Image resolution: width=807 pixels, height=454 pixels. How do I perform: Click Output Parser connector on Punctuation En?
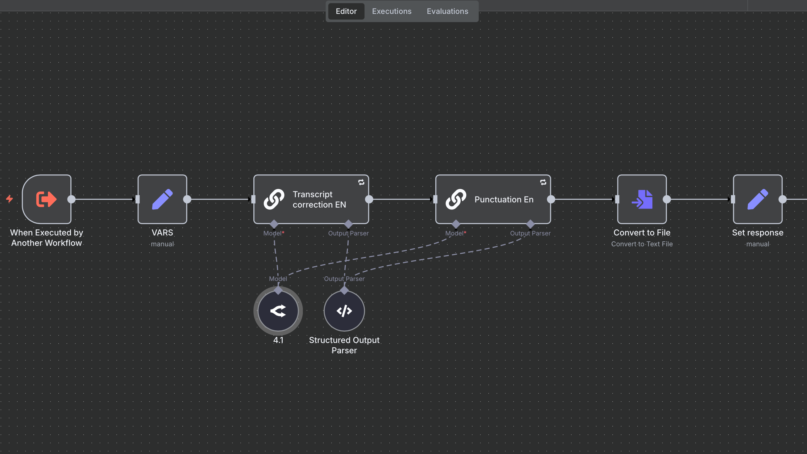[x=530, y=224]
